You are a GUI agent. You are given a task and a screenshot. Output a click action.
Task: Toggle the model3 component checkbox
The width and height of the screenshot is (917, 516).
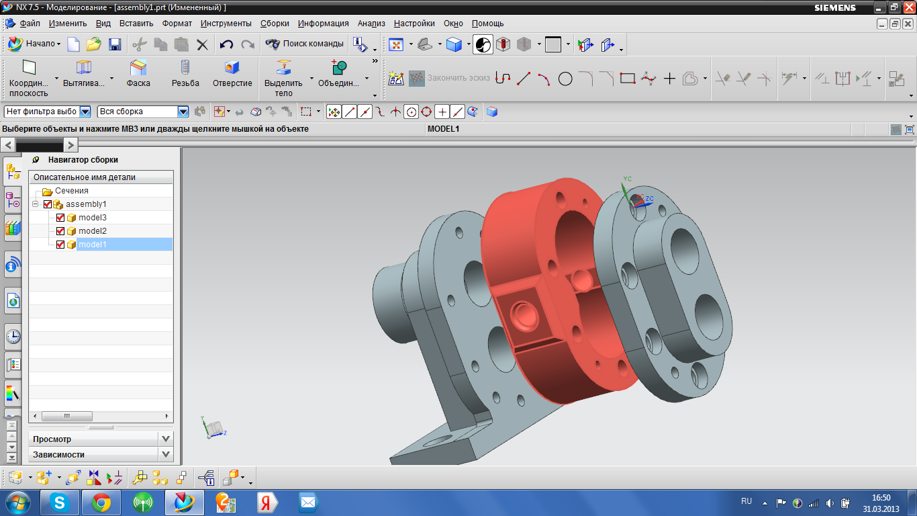point(59,217)
